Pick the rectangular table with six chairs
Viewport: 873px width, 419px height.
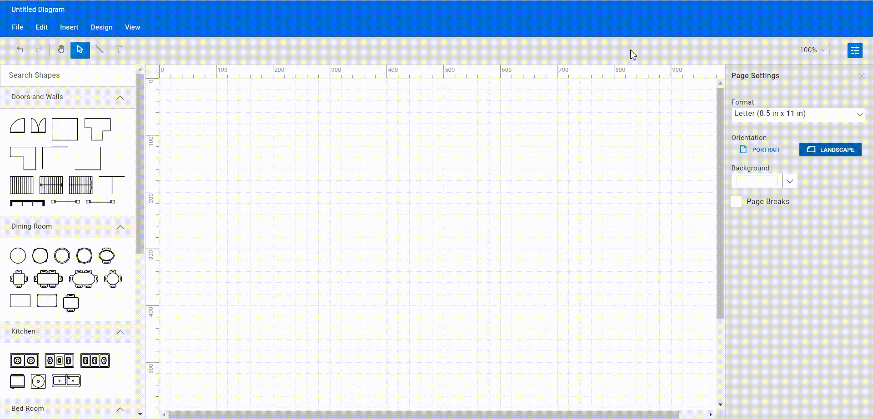[x=48, y=279]
